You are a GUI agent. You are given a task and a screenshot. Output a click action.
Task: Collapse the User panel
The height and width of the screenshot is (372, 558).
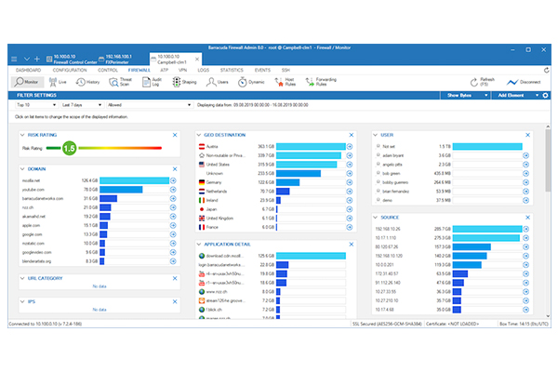coord(376,135)
